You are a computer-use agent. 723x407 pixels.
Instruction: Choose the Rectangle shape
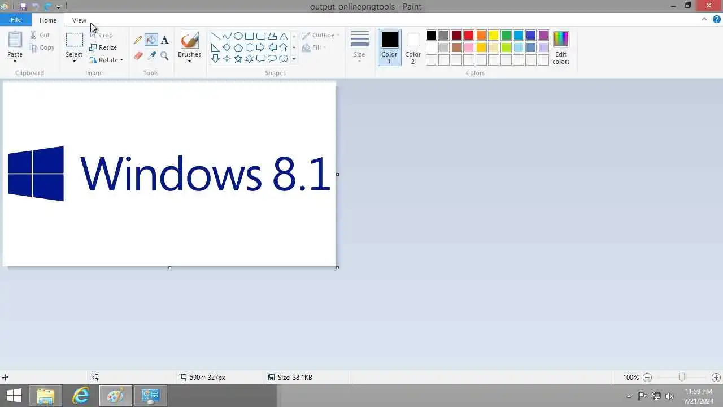click(x=249, y=36)
